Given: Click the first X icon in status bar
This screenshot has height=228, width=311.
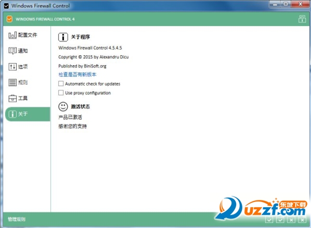Looking at the screenshot, I should click(291, 220).
